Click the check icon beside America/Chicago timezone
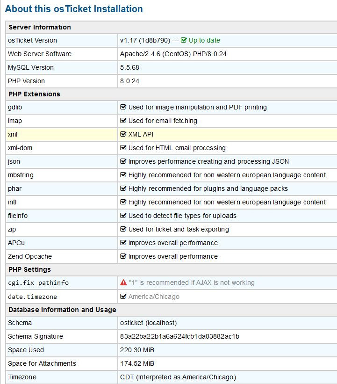337x384 pixels. (123, 297)
